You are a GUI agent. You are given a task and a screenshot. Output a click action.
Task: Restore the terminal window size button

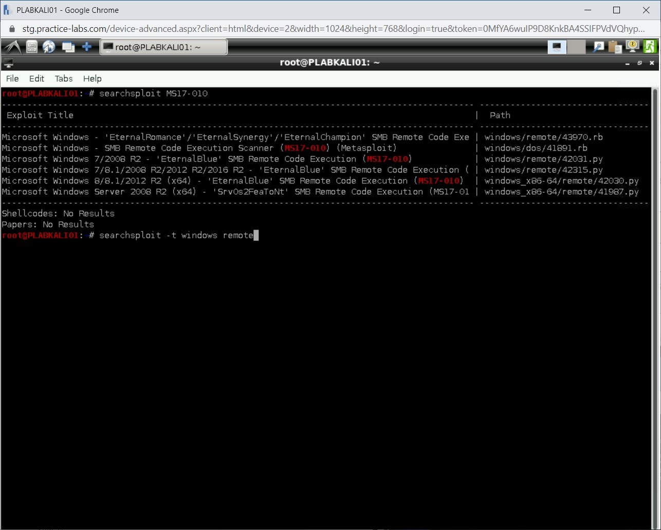(x=639, y=63)
